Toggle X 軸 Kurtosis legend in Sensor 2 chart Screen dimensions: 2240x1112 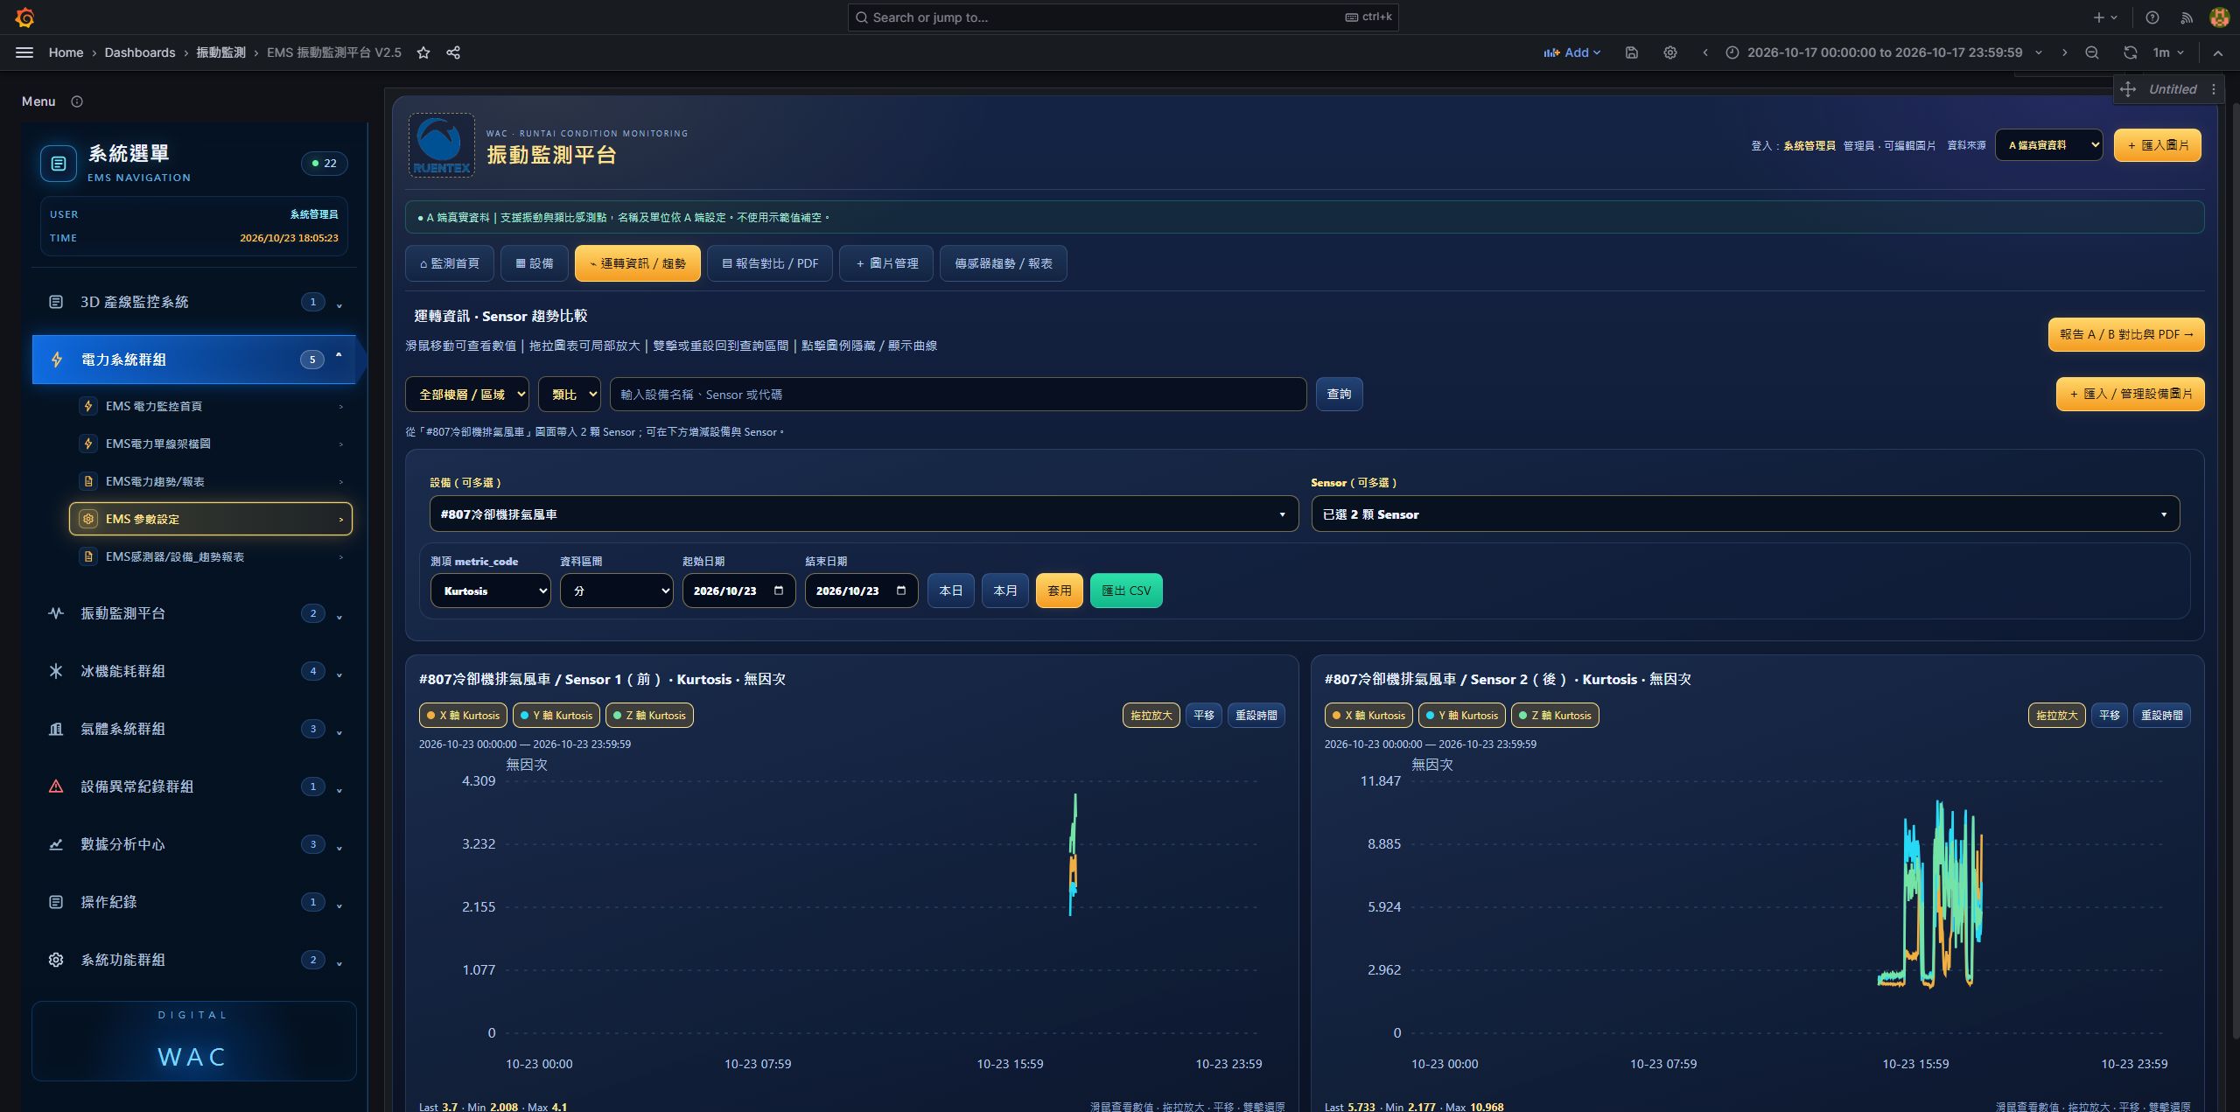click(1369, 715)
